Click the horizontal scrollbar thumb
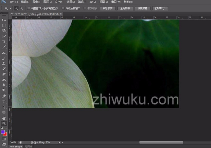 pyautogui.click(x=161, y=142)
